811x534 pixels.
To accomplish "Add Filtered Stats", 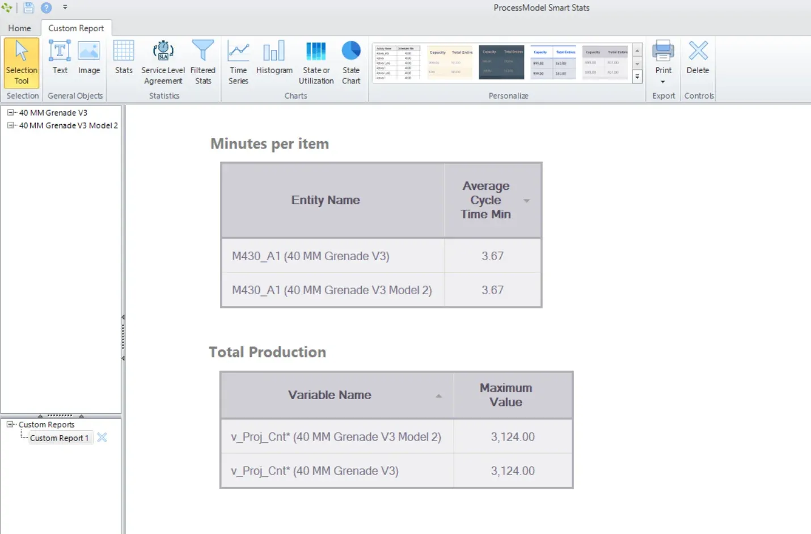I will click(x=202, y=62).
